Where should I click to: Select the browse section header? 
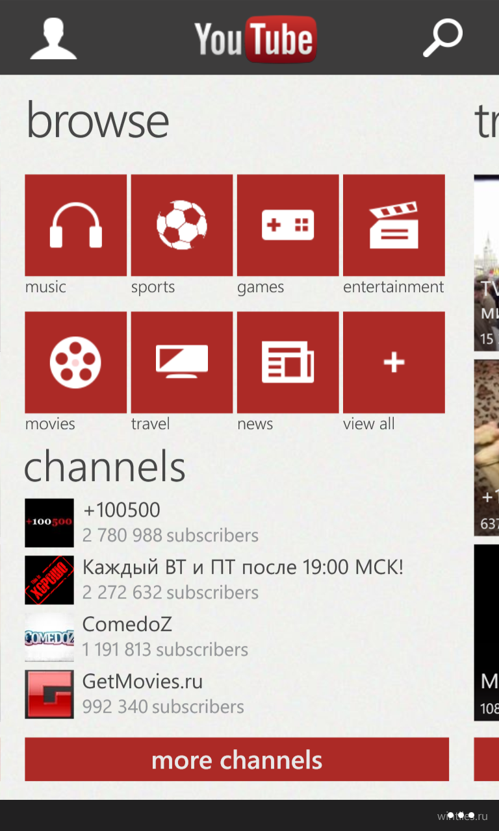pyautogui.click(x=97, y=121)
